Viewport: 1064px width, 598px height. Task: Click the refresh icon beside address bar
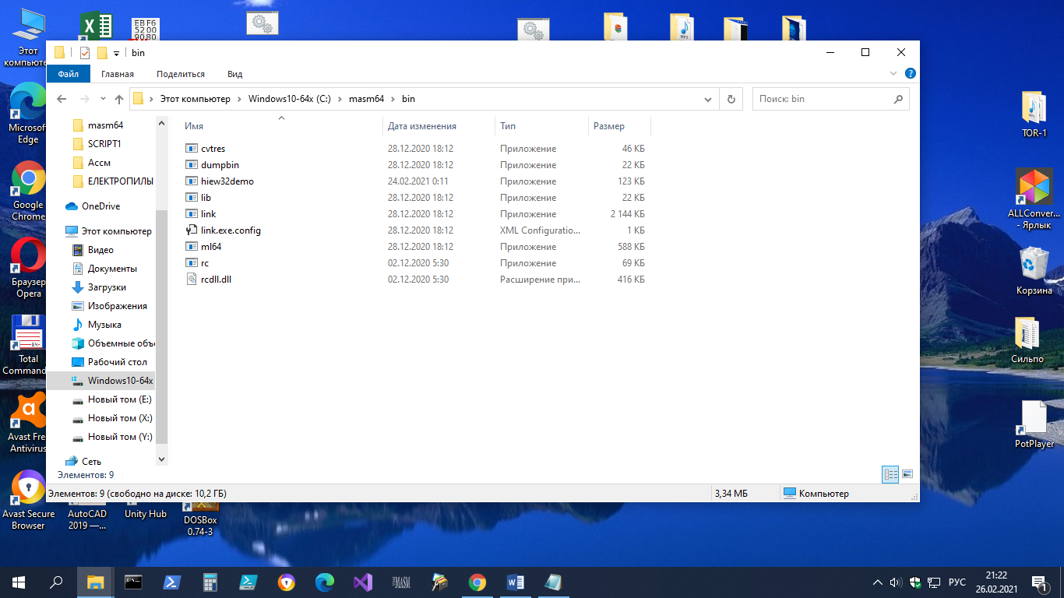click(731, 99)
